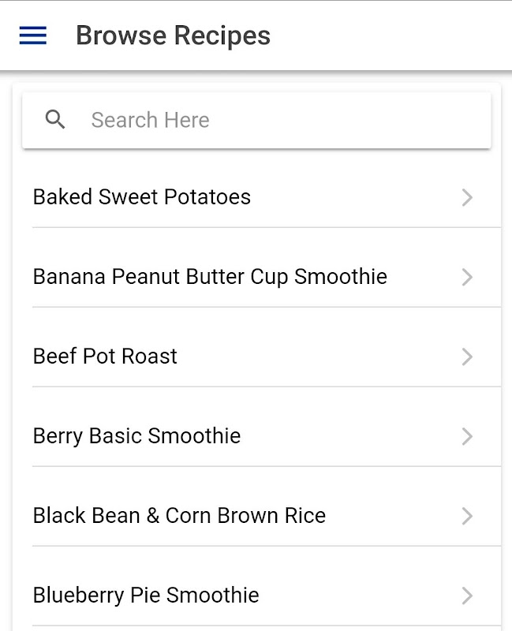Choose the Beef Pot Roast recipe title
512x631 pixels.
coord(105,357)
